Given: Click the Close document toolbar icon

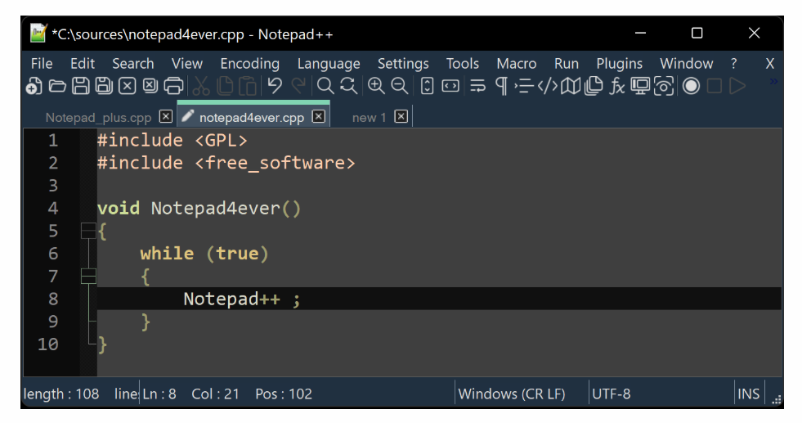Looking at the screenshot, I should (127, 86).
